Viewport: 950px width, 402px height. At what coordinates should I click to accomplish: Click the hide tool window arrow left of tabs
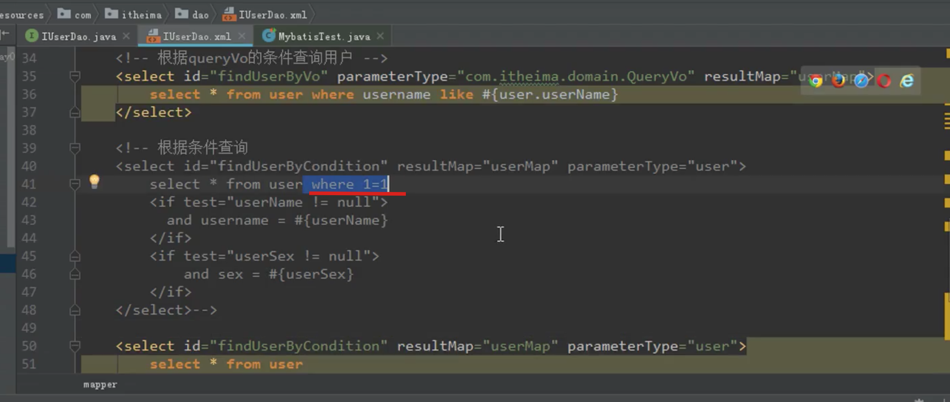[5, 33]
